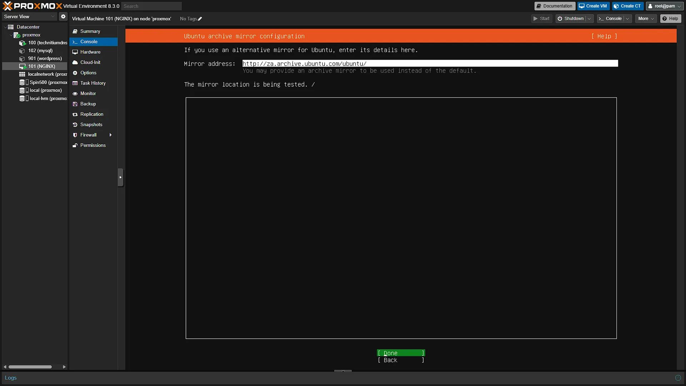Click the top Search box
The height and width of the screenshot is (386, 686).
(x=151, y=6)
